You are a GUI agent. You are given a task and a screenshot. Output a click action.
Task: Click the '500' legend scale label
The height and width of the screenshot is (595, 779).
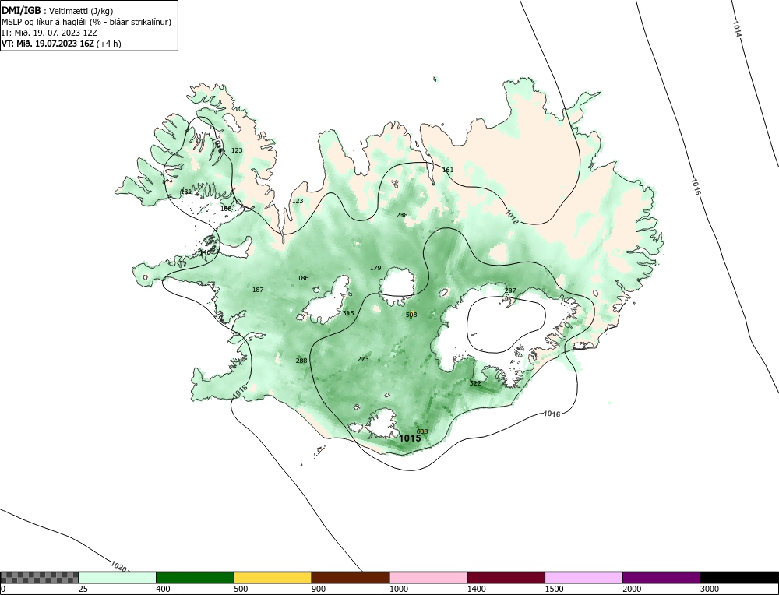[x=241, y=589]
